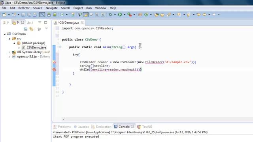Open Package Explorer view menu triangle

[x=46, y=28]
